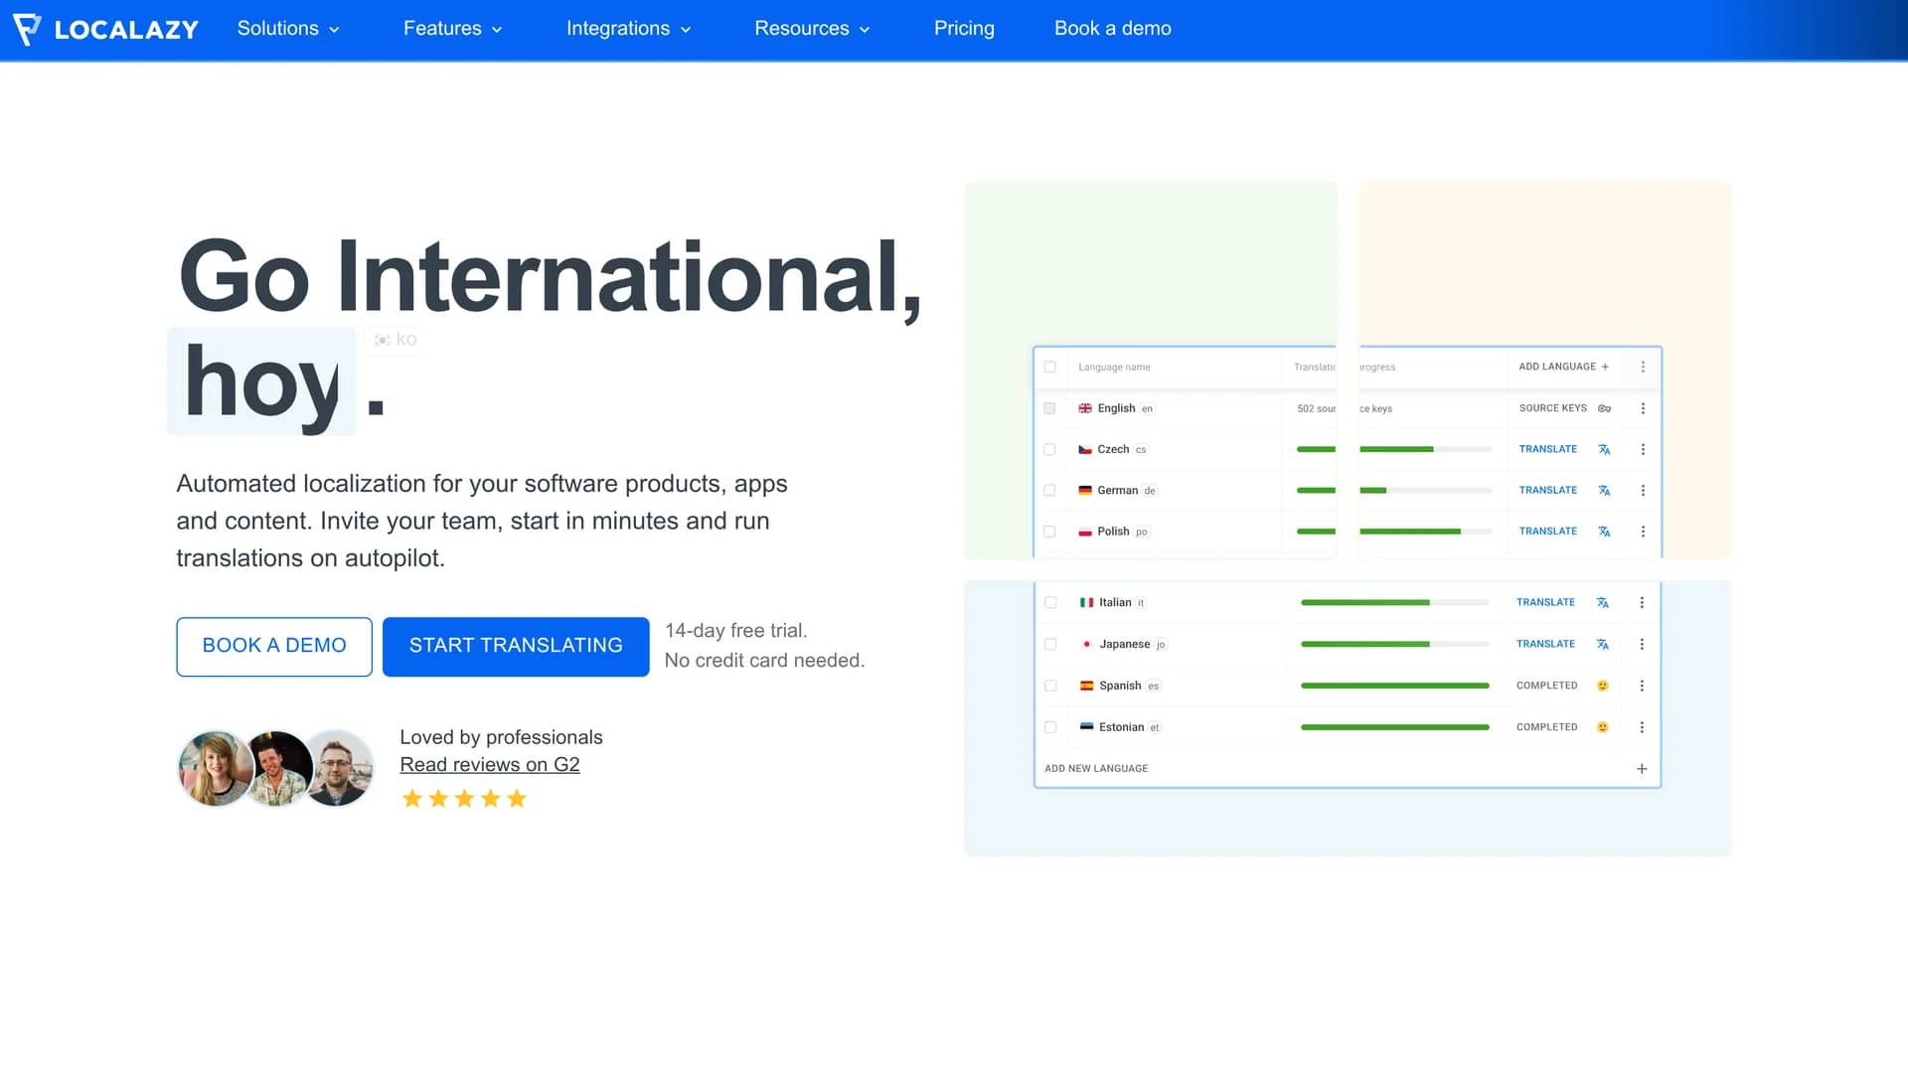Check the Czech row checkbox
Viewport: 1908px width, 1073px height.
tap(1049, 449)
